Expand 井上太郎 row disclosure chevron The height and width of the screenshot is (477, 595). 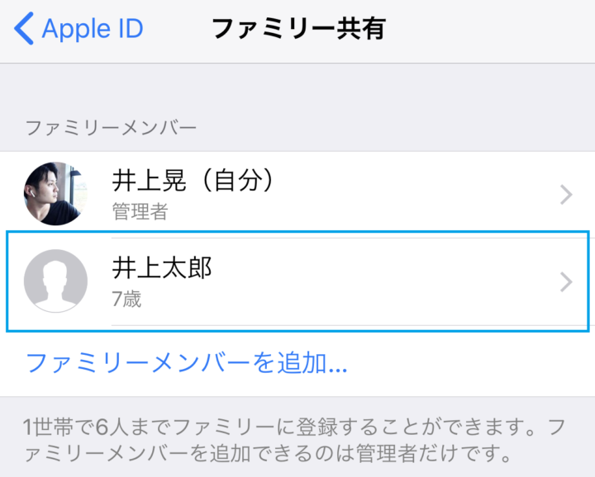[566, 282]
